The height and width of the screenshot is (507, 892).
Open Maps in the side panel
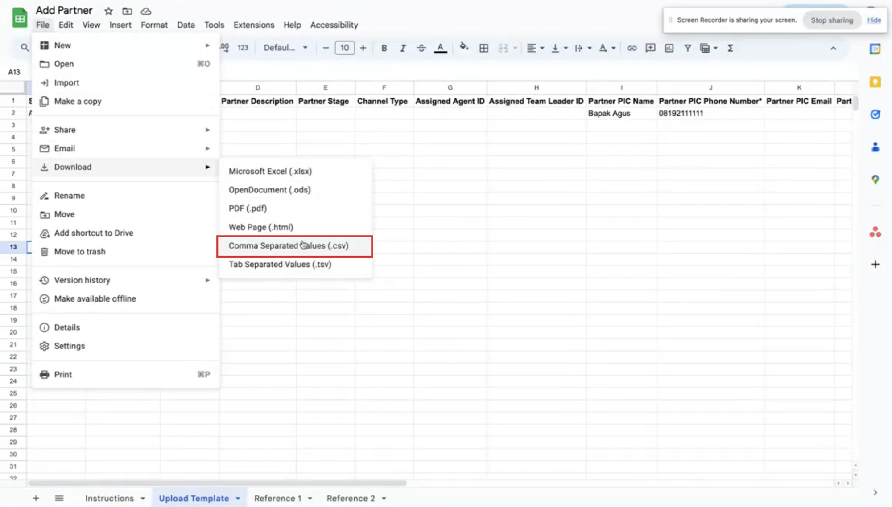pyautogui.click(x=875, y=180)
